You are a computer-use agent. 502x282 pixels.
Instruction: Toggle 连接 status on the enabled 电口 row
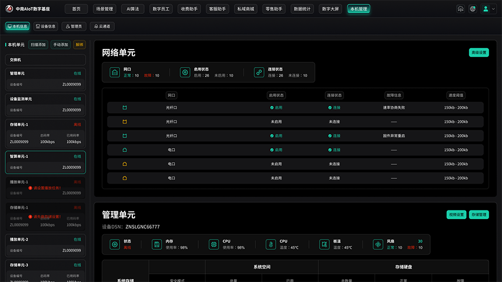coord(334,150)
